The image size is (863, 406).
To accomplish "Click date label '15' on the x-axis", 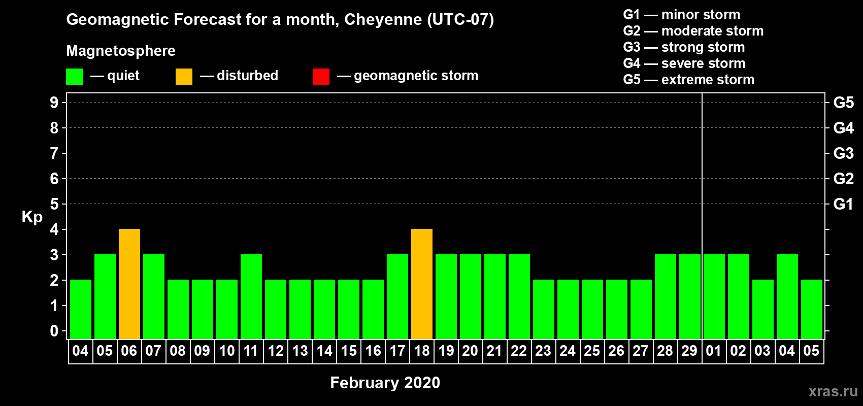I will coord(349,351).
